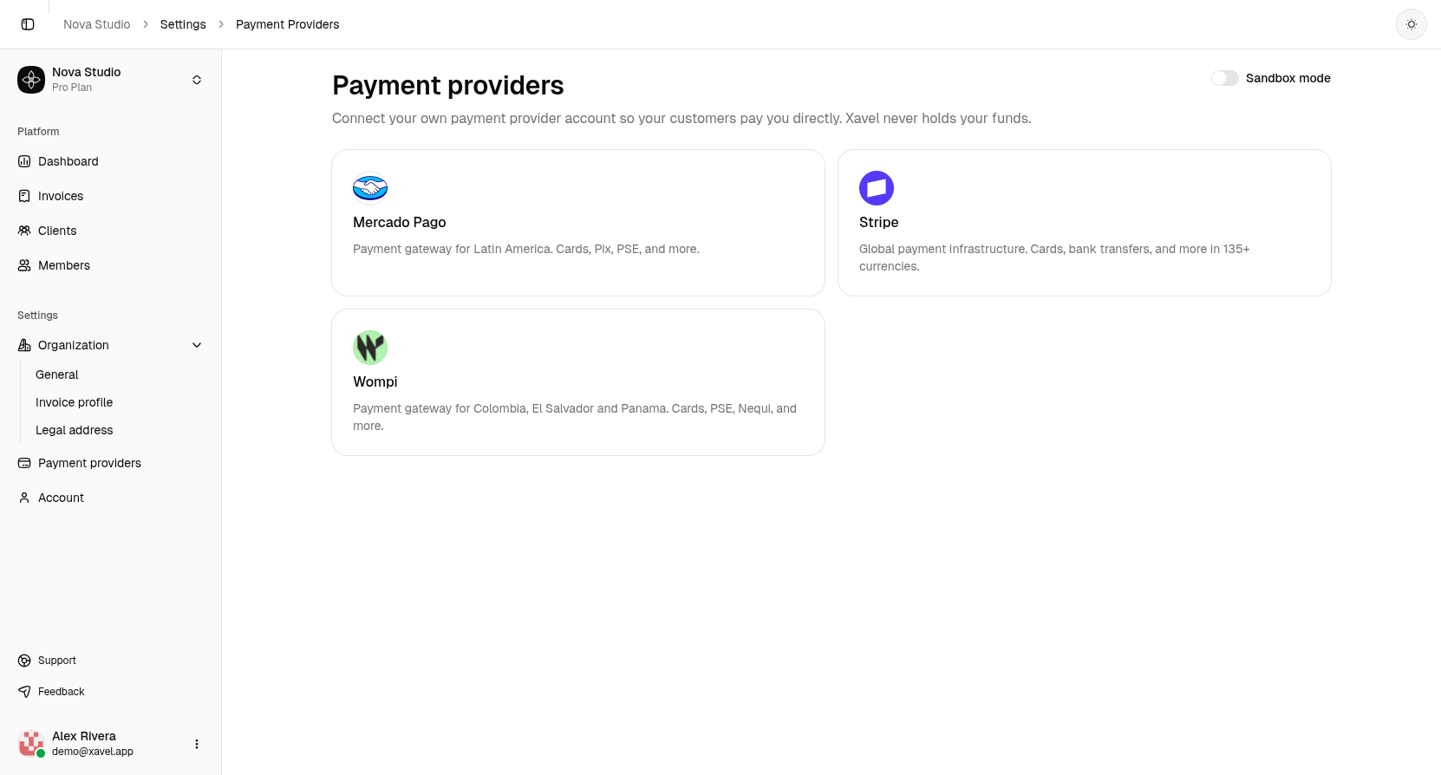
Task: Click Settings breadcrumb
Action: (x=183, y=24)
